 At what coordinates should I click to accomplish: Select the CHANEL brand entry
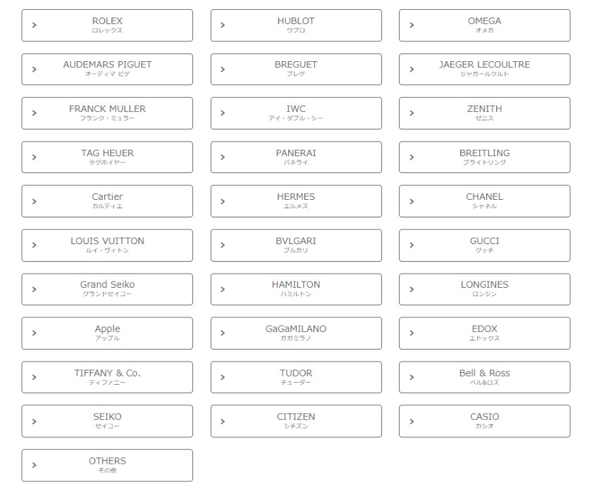point(484,201)
